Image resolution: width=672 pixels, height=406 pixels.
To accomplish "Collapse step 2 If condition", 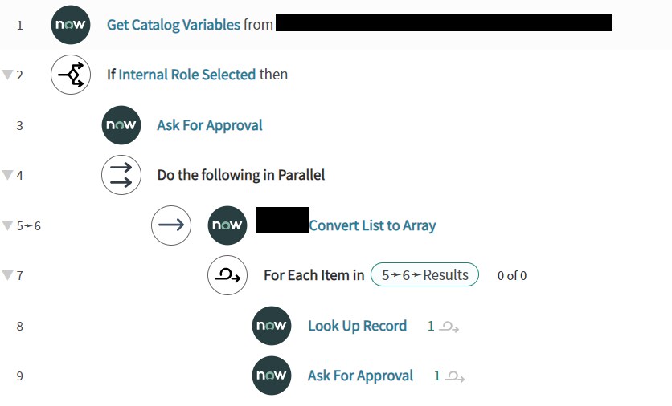I will (7, 75).
